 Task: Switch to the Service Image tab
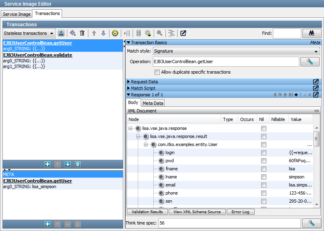[17, 14]
